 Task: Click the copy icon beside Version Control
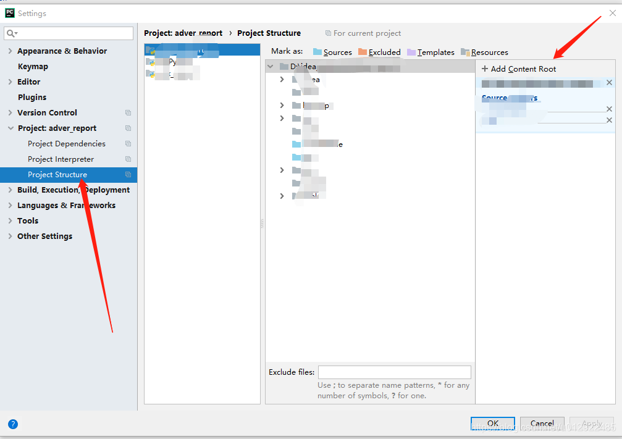tap(128, 112)
